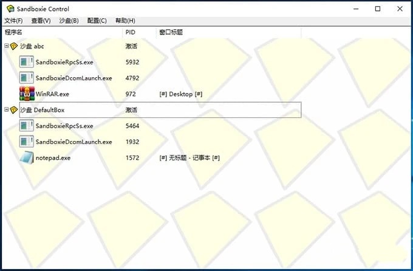
Task: Select SandboxieRpcSs.exe under DefaultBox
Action: tap(64, 126)
